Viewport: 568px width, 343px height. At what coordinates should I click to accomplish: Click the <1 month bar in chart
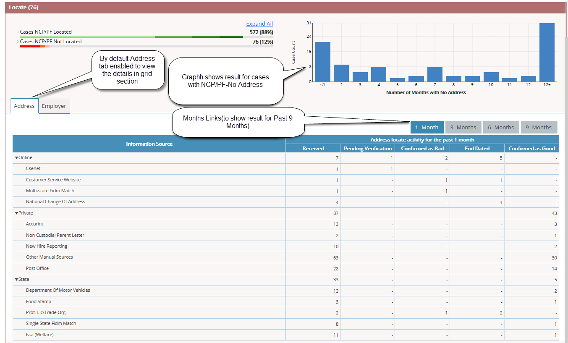coord(322,62)
